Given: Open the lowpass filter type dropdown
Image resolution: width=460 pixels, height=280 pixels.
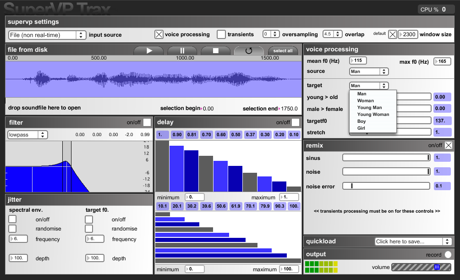Looking at the screenshot, I should pyautogui.click(x=27, y=135).
